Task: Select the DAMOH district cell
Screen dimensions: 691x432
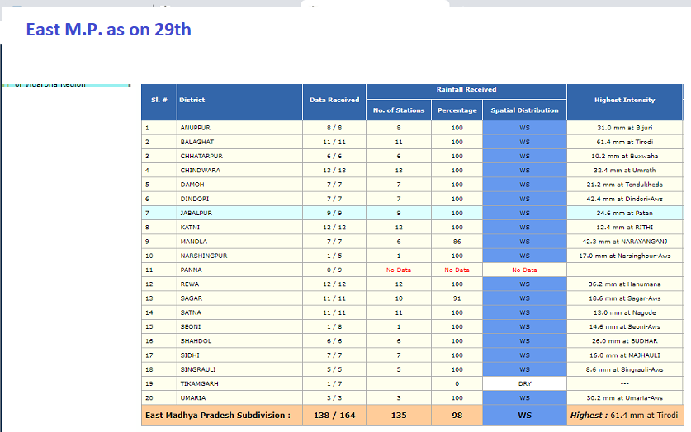Action: click(x=239, y=185)
